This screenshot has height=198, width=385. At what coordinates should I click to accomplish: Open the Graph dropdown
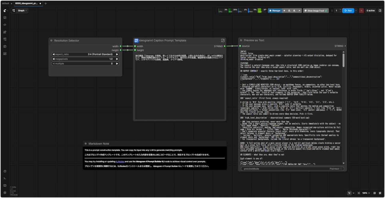pos(23,11)
